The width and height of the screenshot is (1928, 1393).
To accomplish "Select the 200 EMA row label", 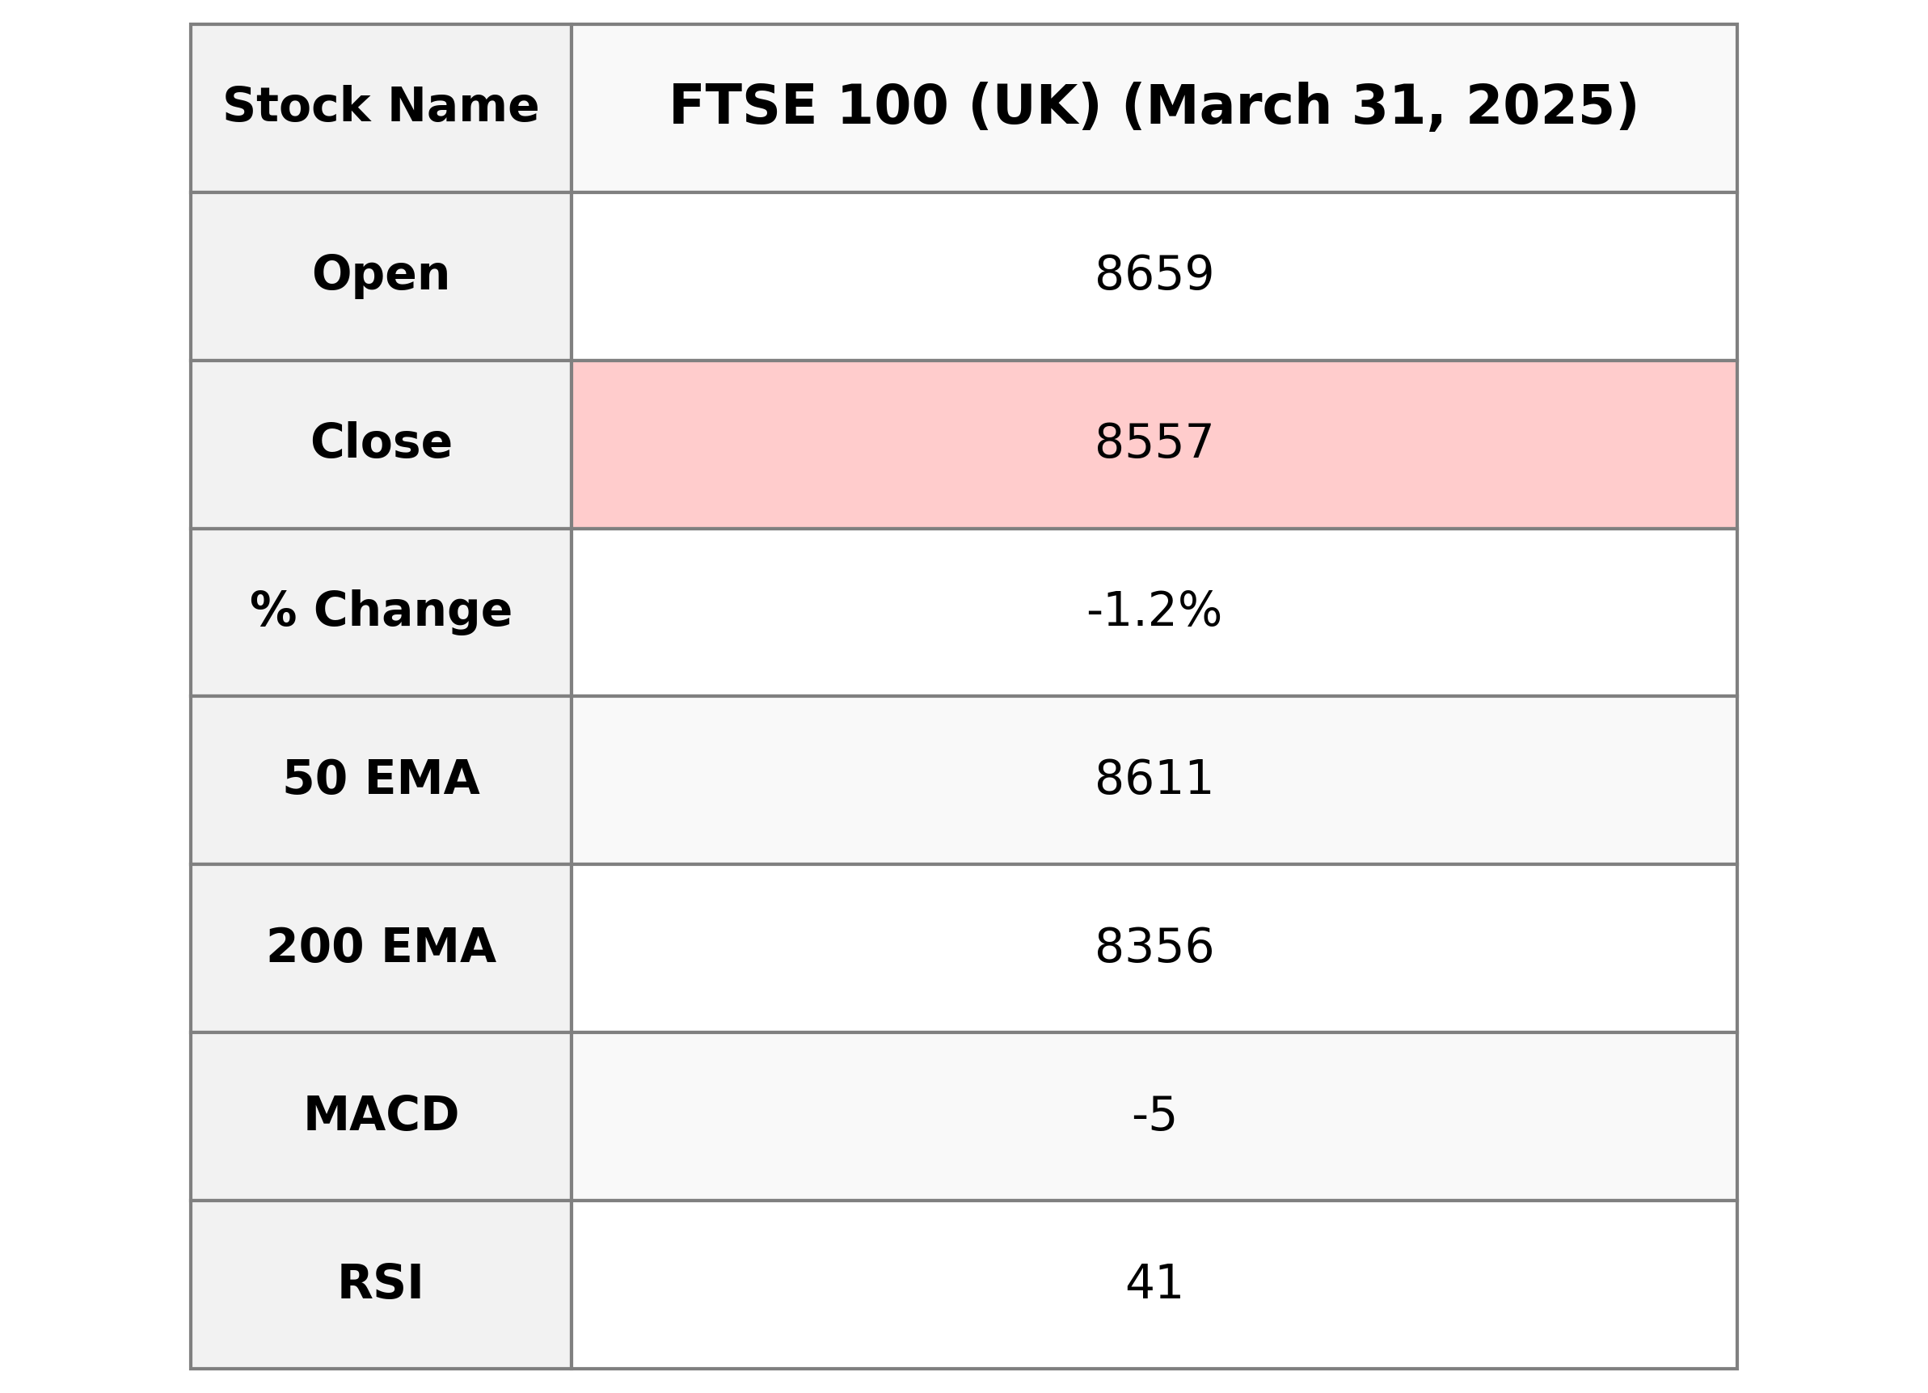I will click(381, 948).
